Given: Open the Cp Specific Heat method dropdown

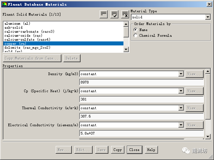Looking at the screenshot, I should (181, 91).
